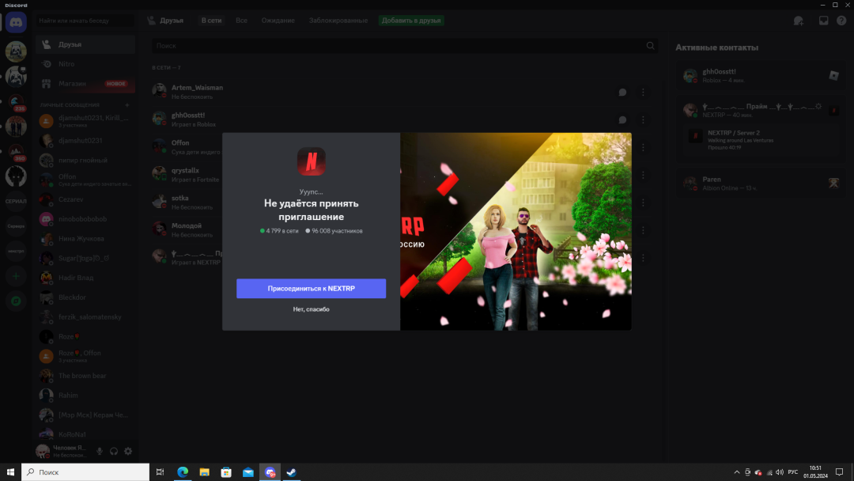
Task: Open the more options menu for sotka
Action: tap(643, 203)
